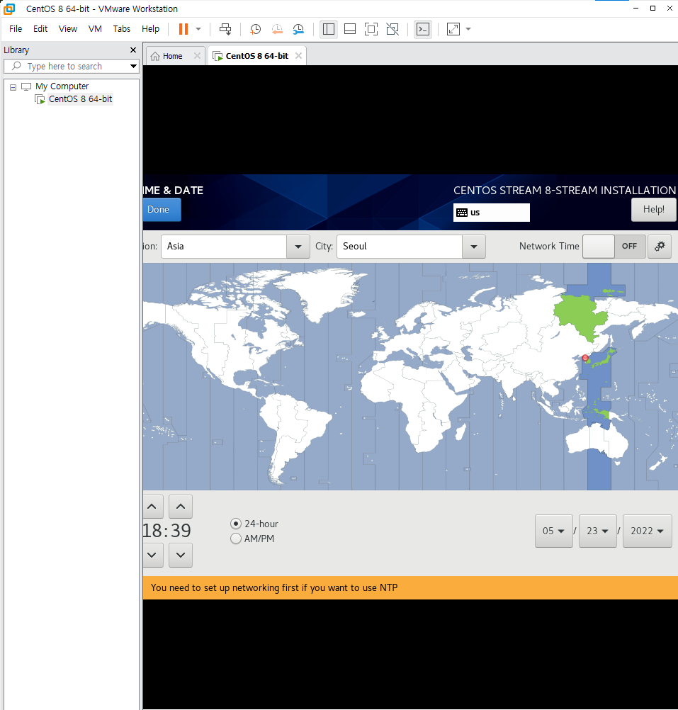The height and width of the screenshot is (710, 678).
Task: Open the Help menu
Action: [x=150, y=29]
